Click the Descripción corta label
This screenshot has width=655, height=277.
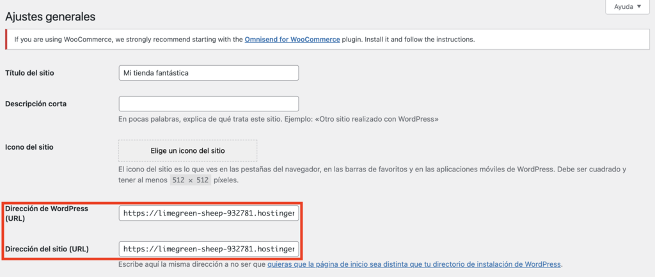[x=36, y=104]
